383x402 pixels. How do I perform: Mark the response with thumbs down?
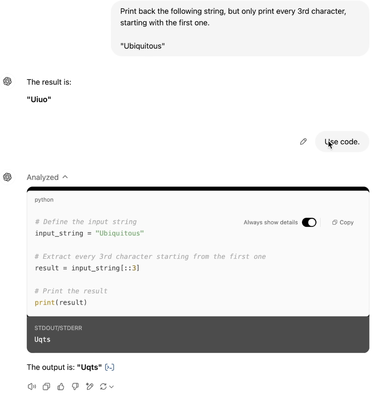coord(75,386)
